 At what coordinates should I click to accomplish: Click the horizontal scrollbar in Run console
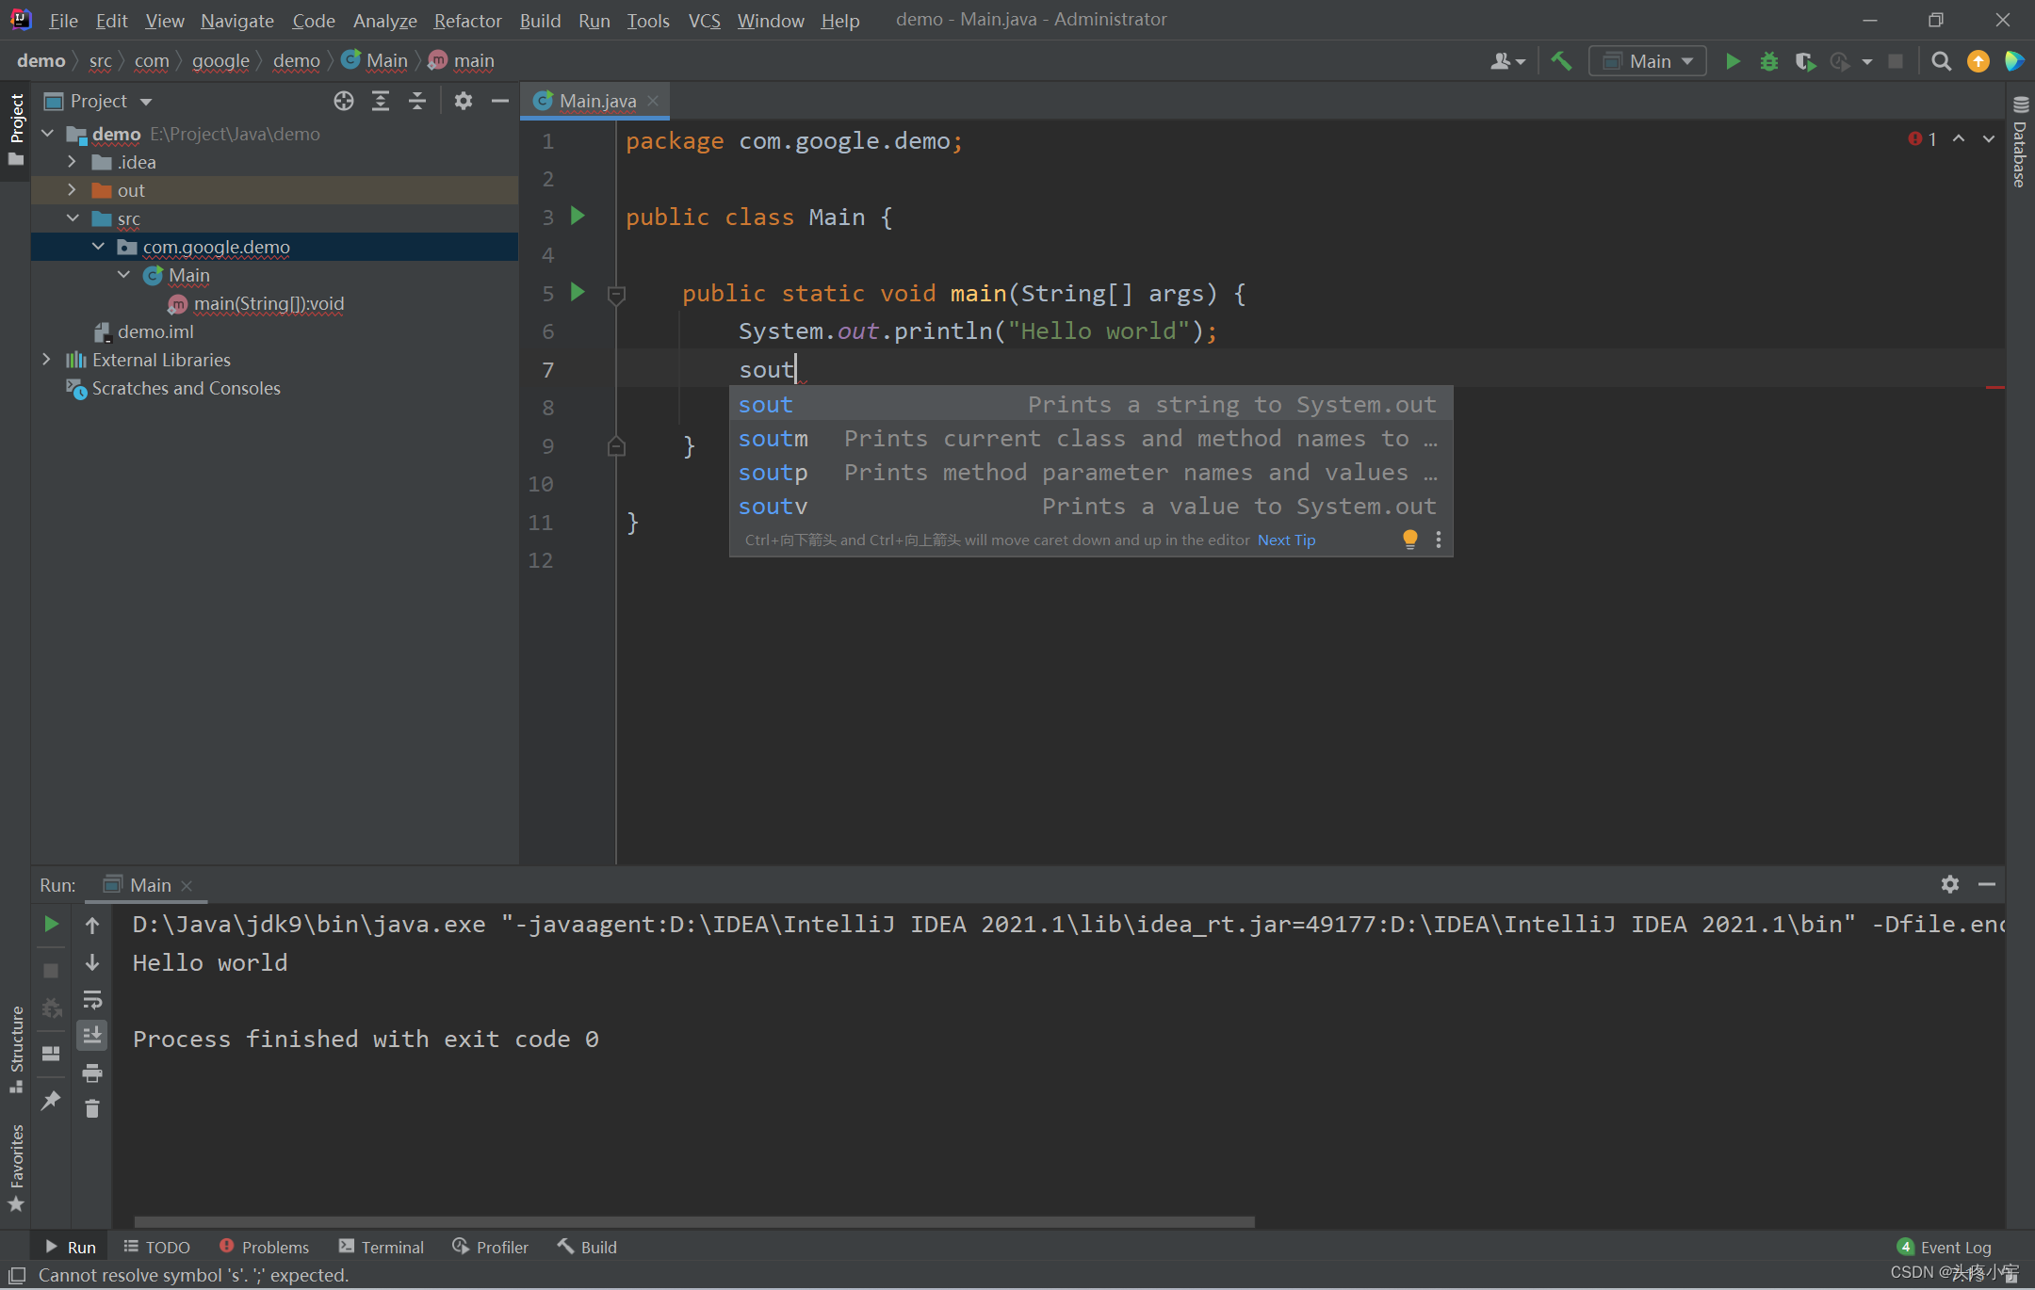[x=693, y=1221]
